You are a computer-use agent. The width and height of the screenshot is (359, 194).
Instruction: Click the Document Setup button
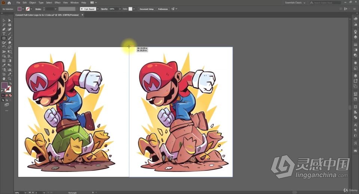tap(147, 9)
